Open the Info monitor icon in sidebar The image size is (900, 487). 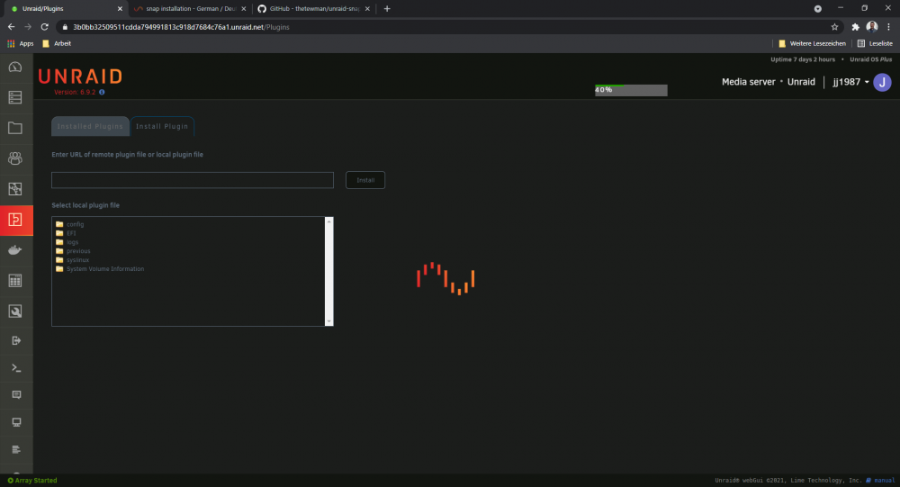16,422
